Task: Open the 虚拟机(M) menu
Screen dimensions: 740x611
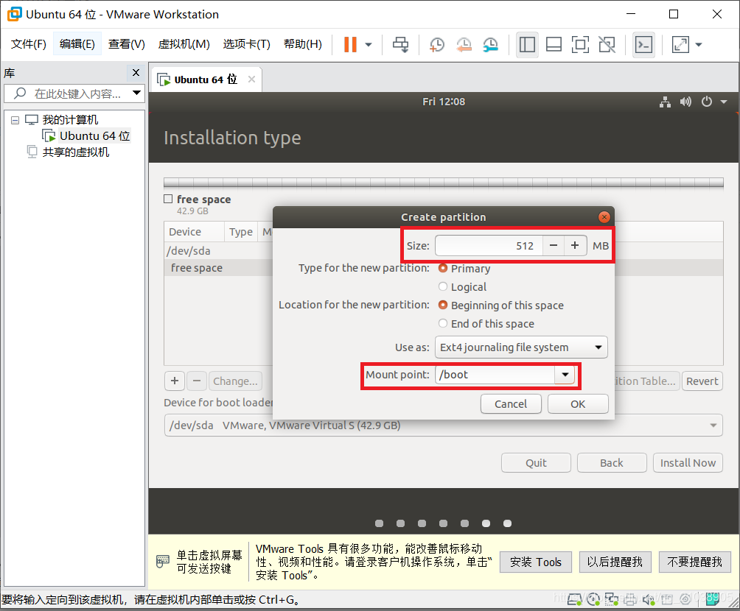Action: pyautogui.click(x=184, y=44)
